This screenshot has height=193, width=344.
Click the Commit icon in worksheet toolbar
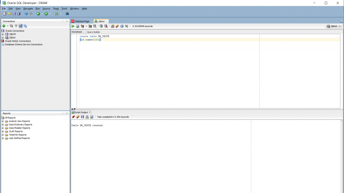coord(101,26)
